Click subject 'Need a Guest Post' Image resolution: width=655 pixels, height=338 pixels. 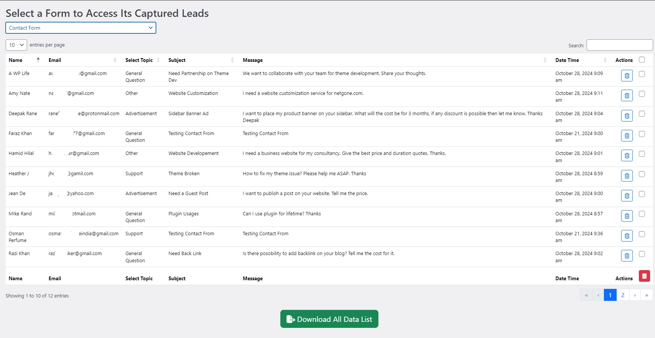click(x=188, y=193)
